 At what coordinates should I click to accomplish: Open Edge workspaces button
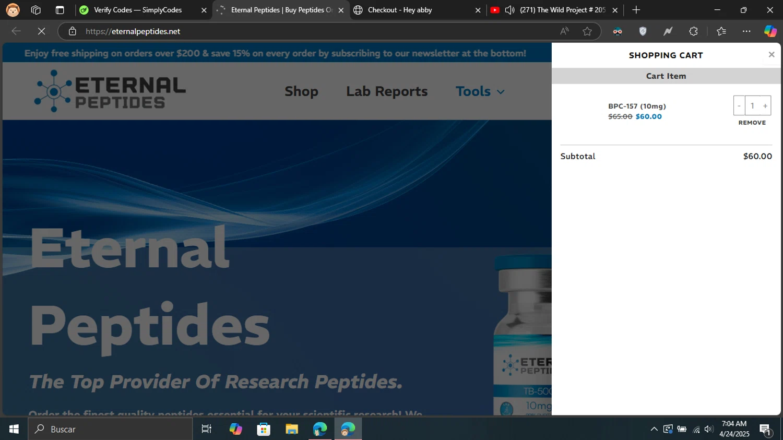36,10
